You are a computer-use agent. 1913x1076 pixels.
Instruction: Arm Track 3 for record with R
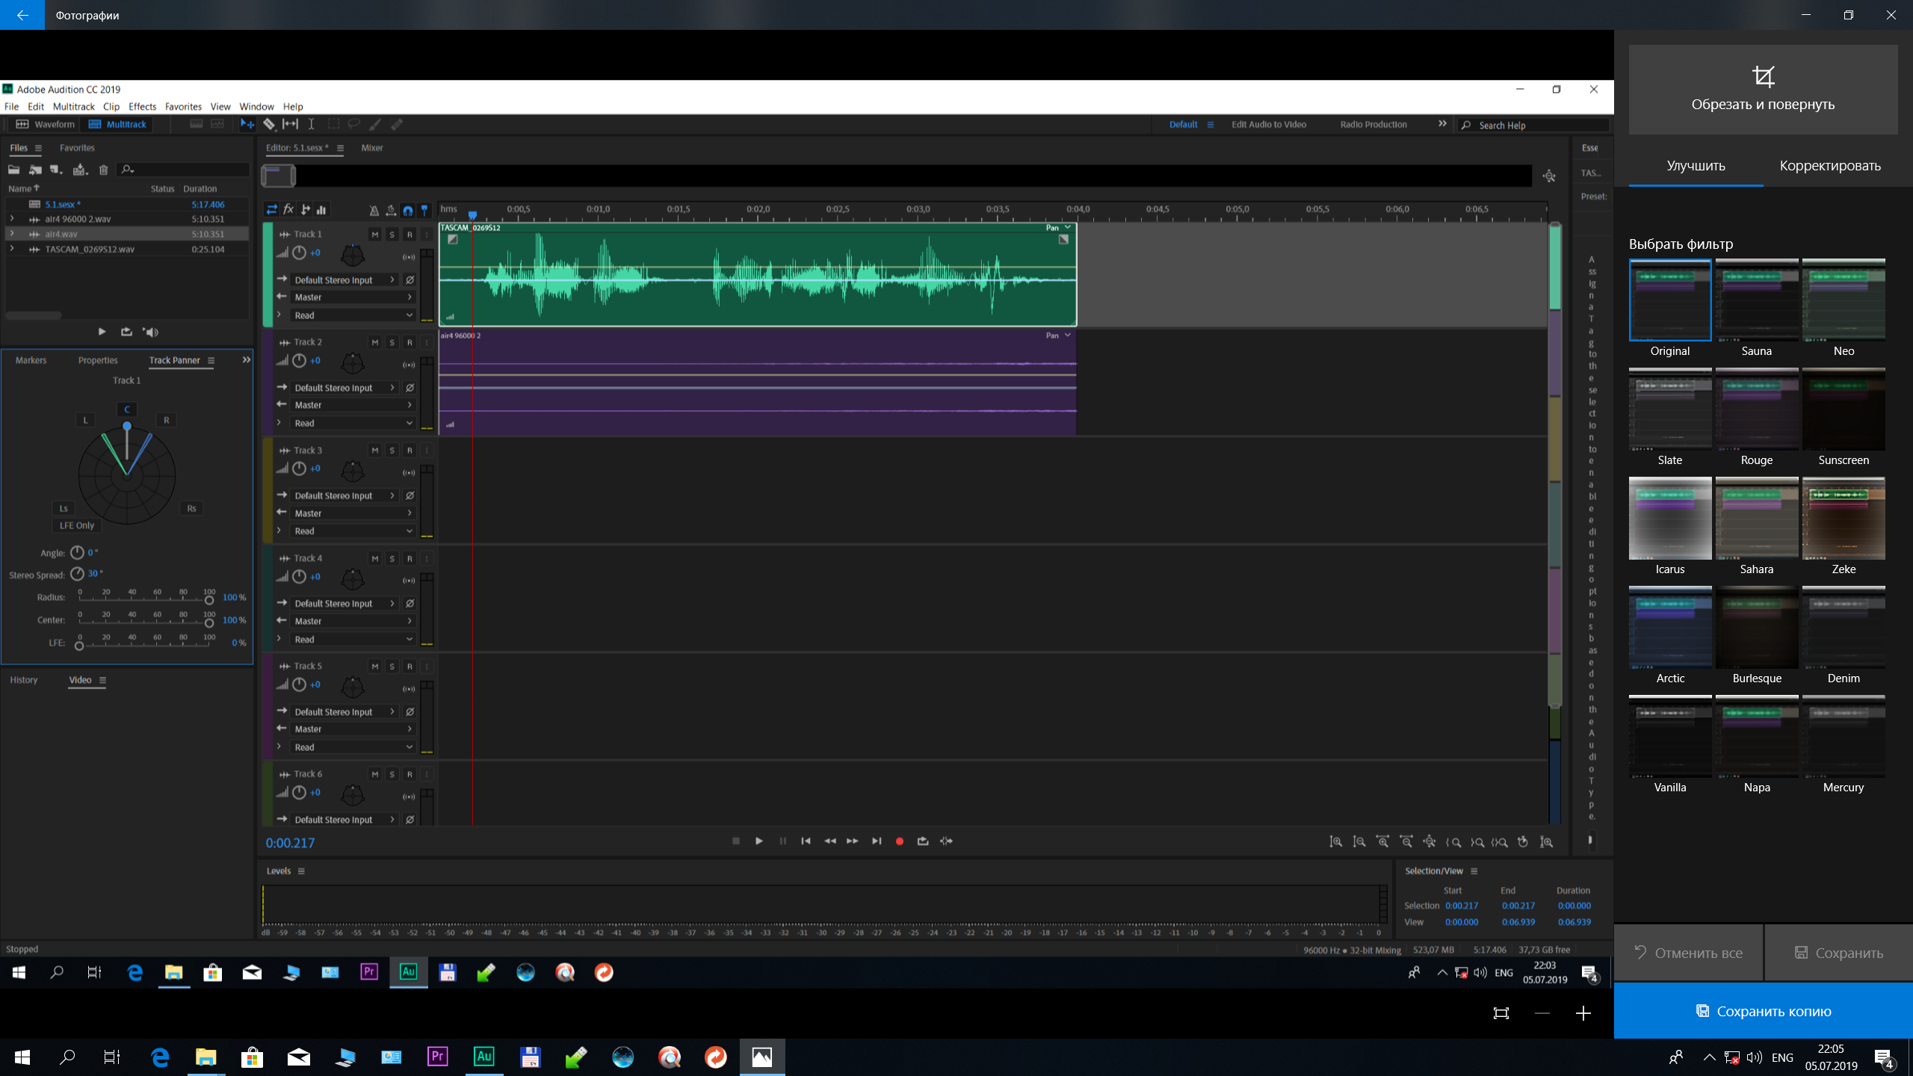(x=410, y=451)
